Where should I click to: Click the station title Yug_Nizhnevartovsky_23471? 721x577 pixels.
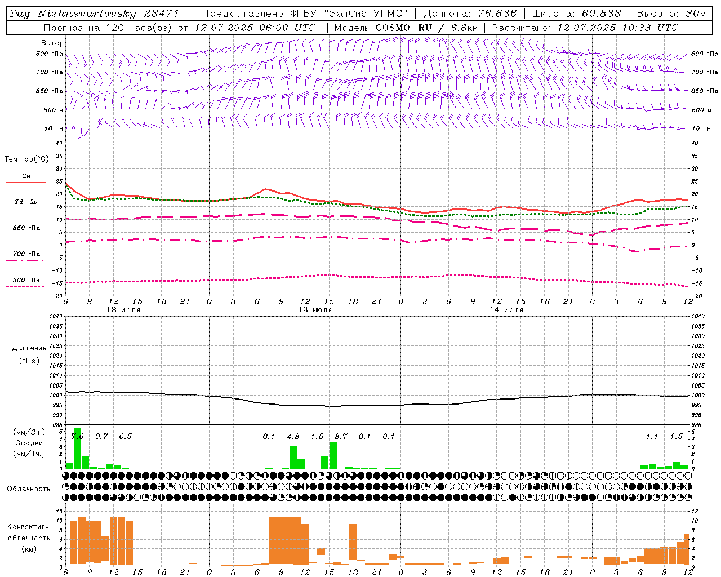[94, 14]
